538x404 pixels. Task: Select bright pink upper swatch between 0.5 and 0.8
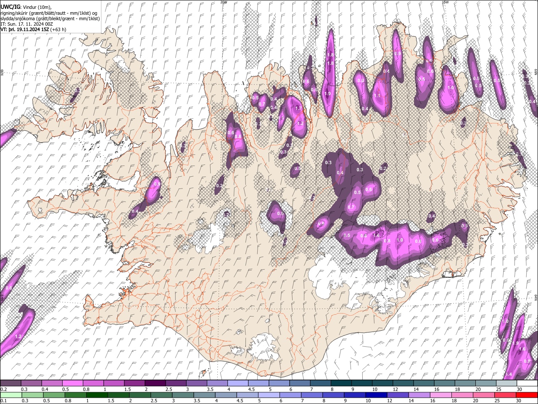(x=73, y=383)
